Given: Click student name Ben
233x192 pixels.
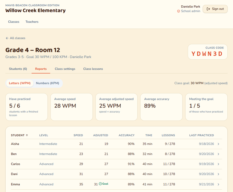Looking at the screenshot, I should pos(14,154).
